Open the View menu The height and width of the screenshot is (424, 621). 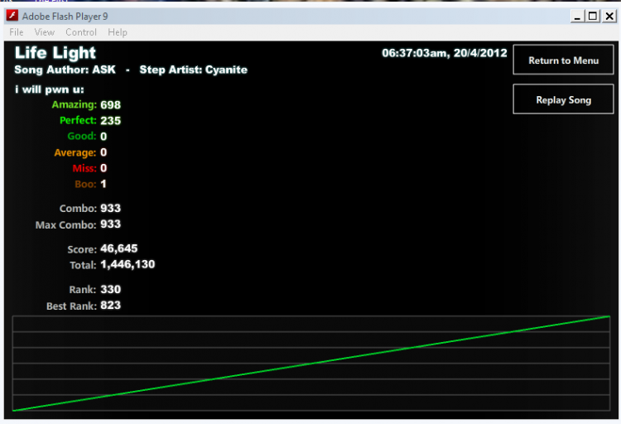pyautogui.click(x=45, y=32)
